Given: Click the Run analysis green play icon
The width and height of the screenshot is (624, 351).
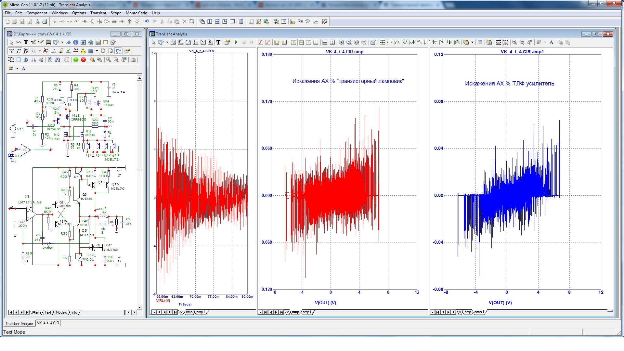Looking at the screenshot, I should tap(236, 42).
